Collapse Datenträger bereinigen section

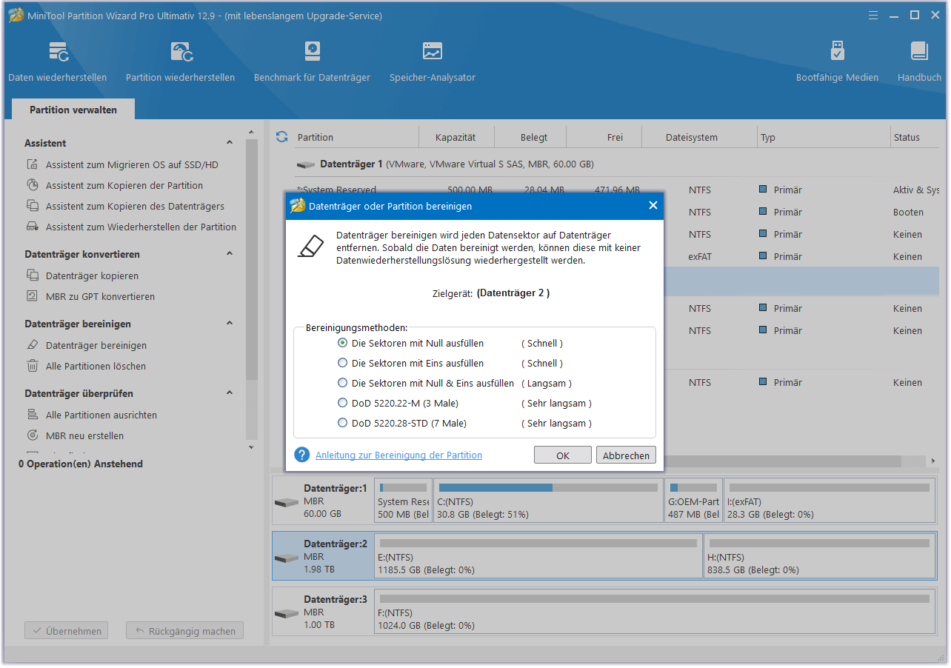pyautogui.click(x=230, y=324)
